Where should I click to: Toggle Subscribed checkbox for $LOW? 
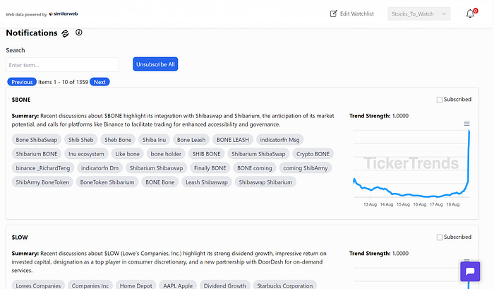pos(440,237)
